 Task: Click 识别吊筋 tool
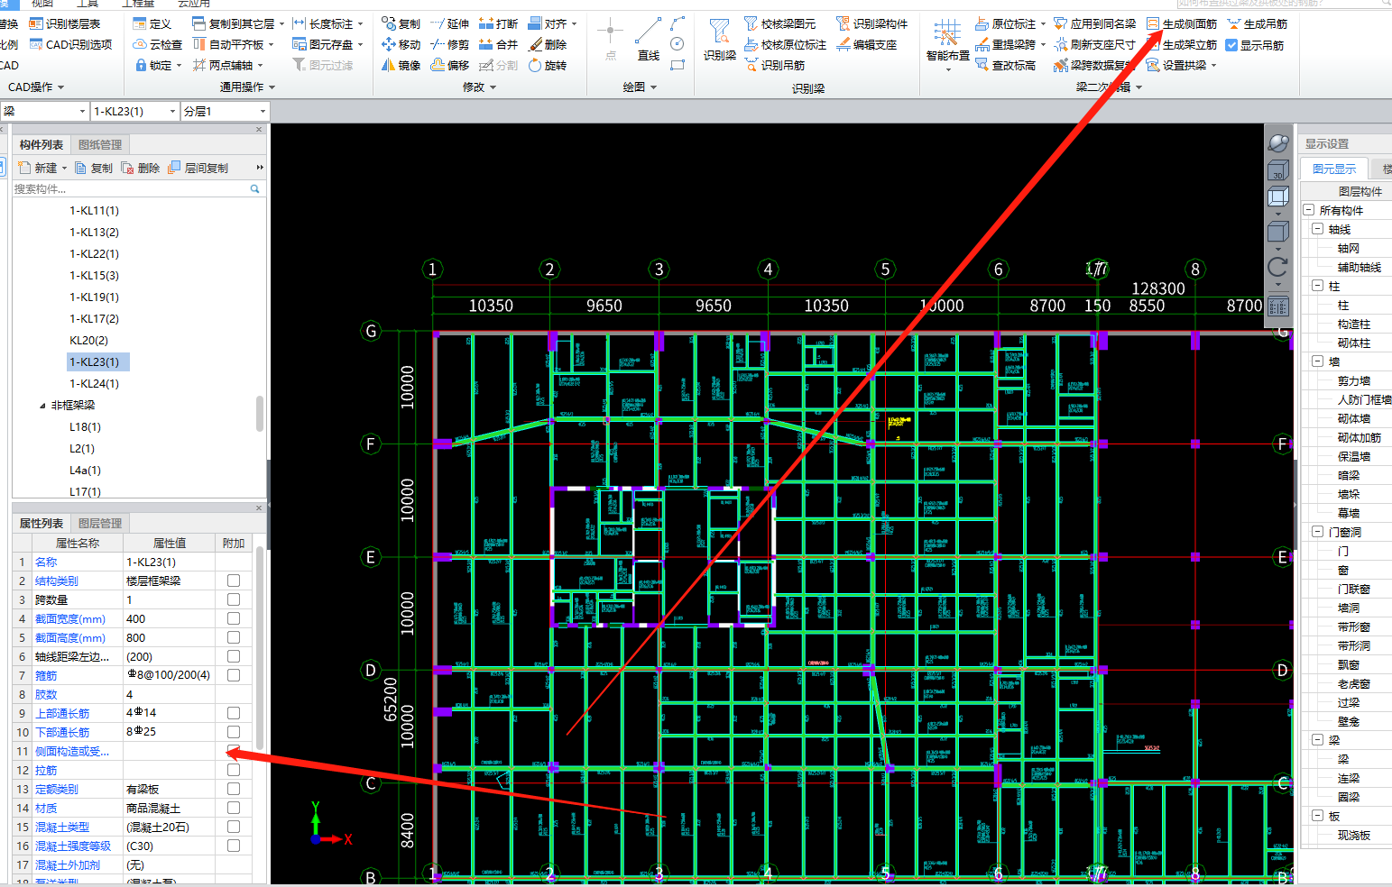pyautogui.click(x=774, y=65)
